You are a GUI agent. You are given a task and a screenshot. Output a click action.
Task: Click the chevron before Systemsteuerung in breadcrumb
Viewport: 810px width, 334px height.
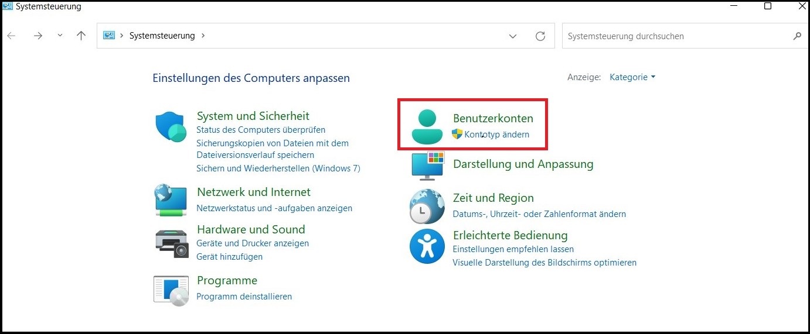pos(122,36)
